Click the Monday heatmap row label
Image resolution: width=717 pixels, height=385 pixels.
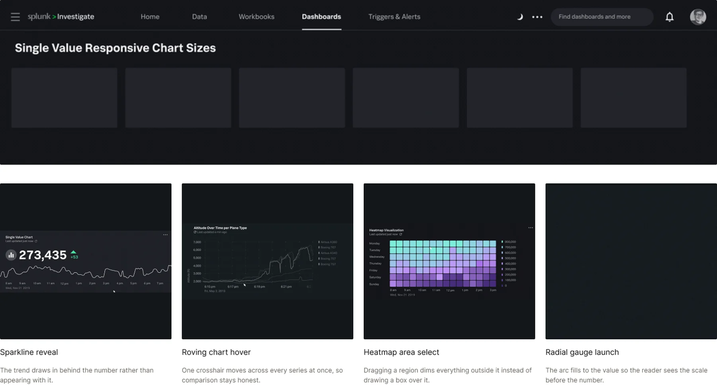click(x=374, y=243)
